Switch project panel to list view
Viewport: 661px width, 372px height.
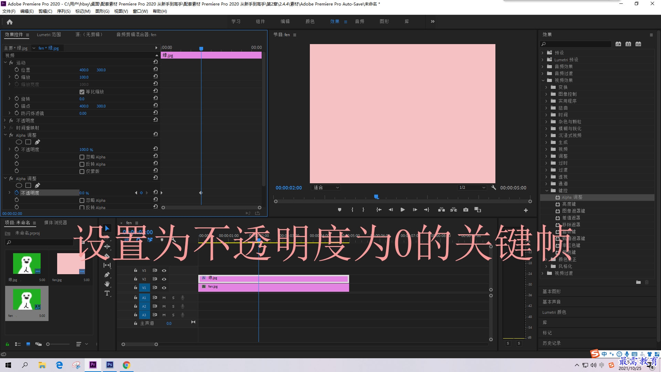(18, 344)
